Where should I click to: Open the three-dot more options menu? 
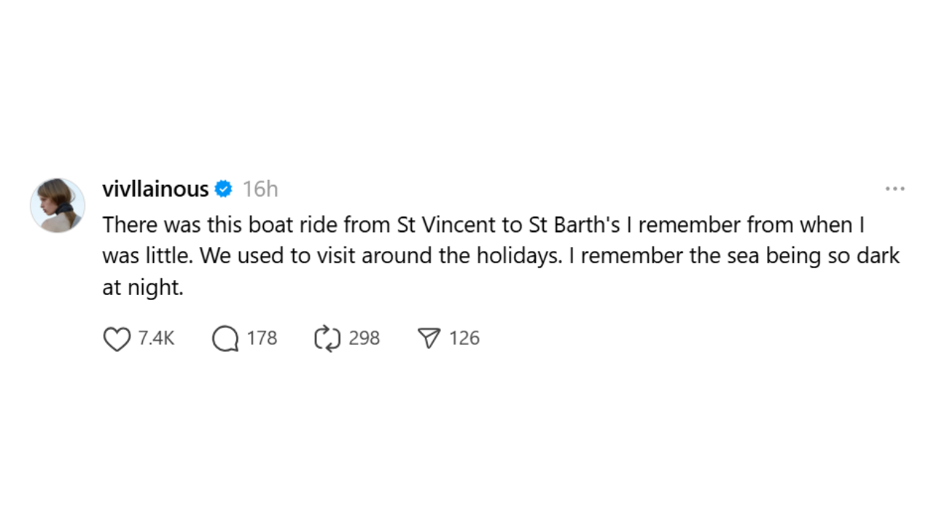tap(895, 189)
